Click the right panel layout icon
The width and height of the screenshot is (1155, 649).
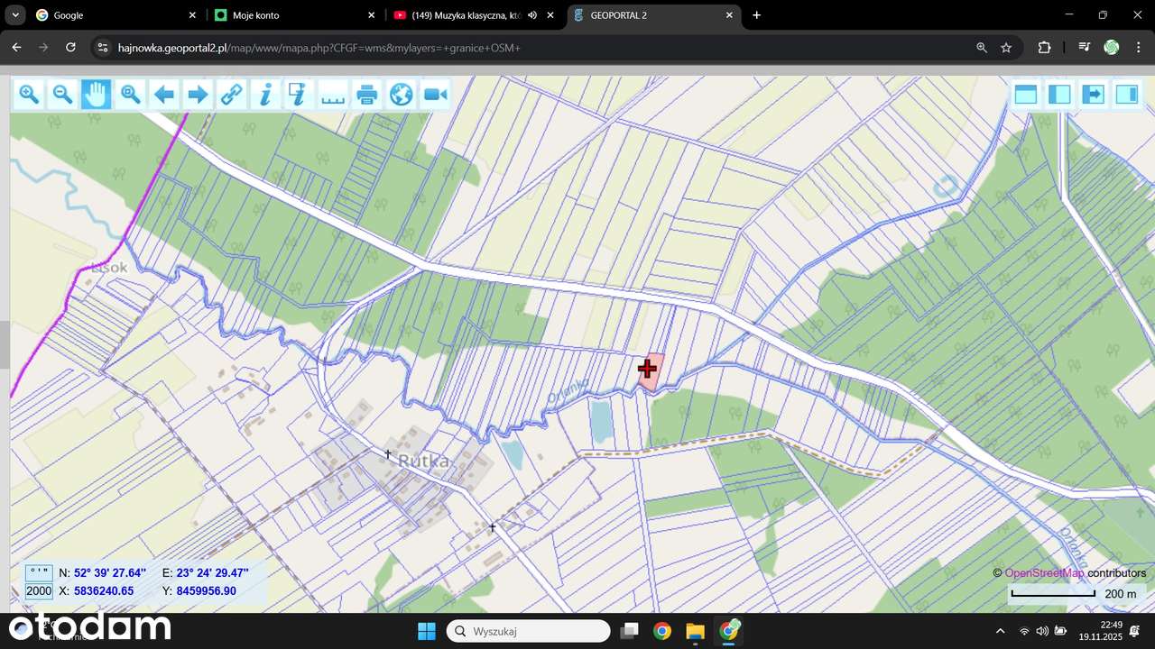click(1127, 94)
